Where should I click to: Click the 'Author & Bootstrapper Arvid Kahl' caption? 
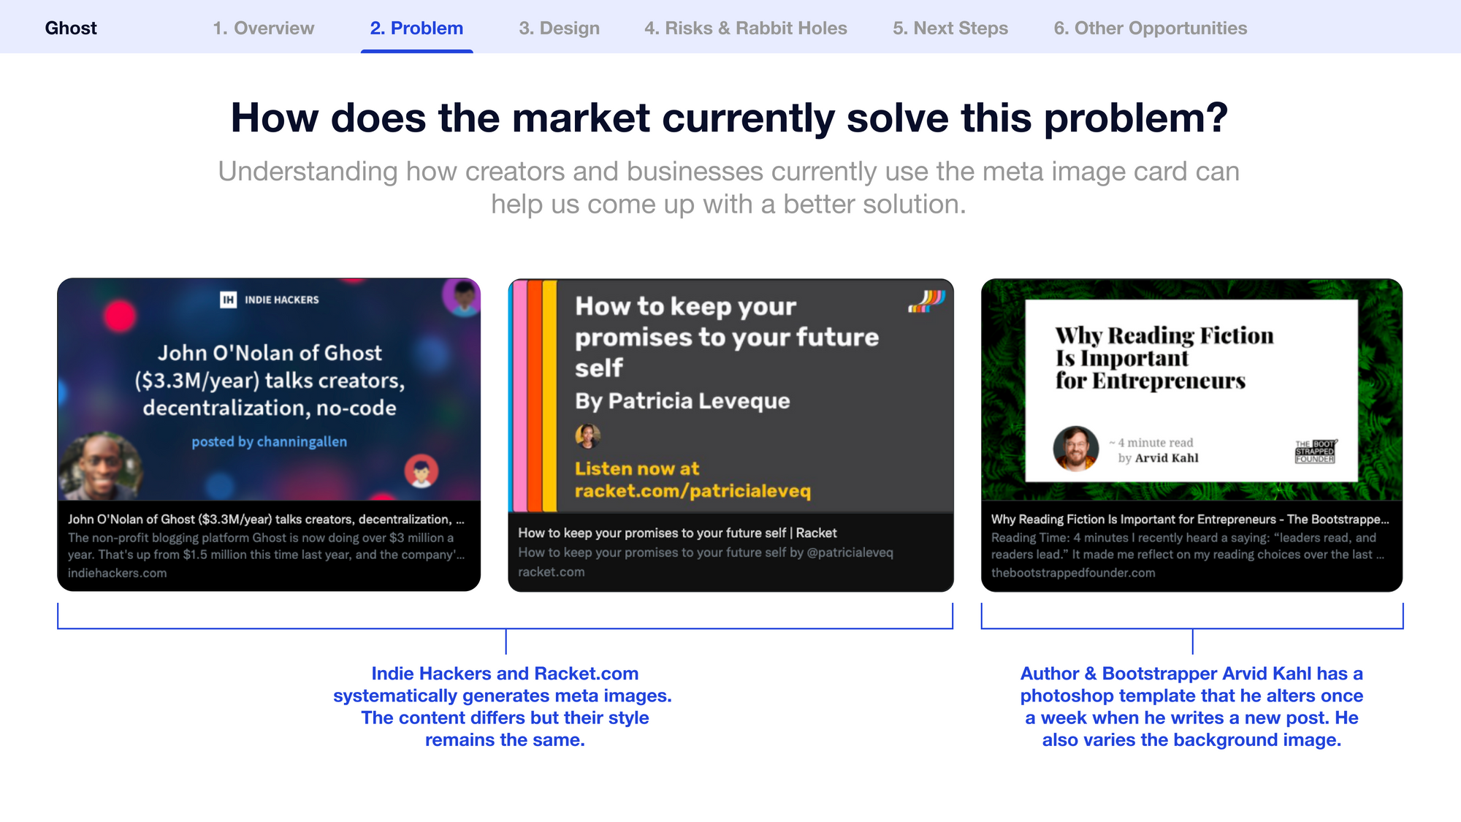pos(1191,706)
